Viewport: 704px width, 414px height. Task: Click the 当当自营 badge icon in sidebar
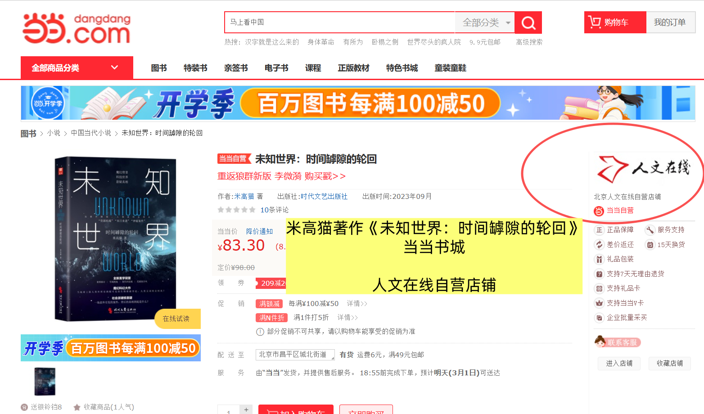click(599, 211)
